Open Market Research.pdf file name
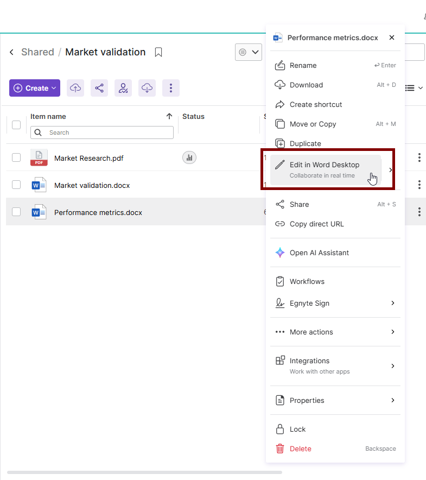 (x=89, y=158)
